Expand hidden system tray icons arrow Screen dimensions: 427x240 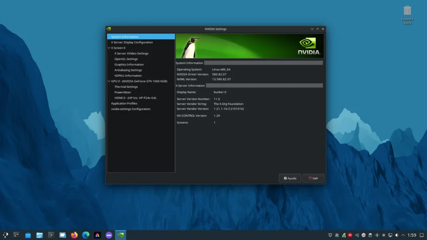(403, 235)
